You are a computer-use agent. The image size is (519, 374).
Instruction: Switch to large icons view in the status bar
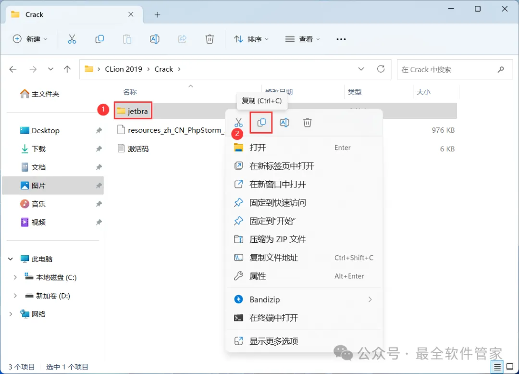click(x=510, y=367)
